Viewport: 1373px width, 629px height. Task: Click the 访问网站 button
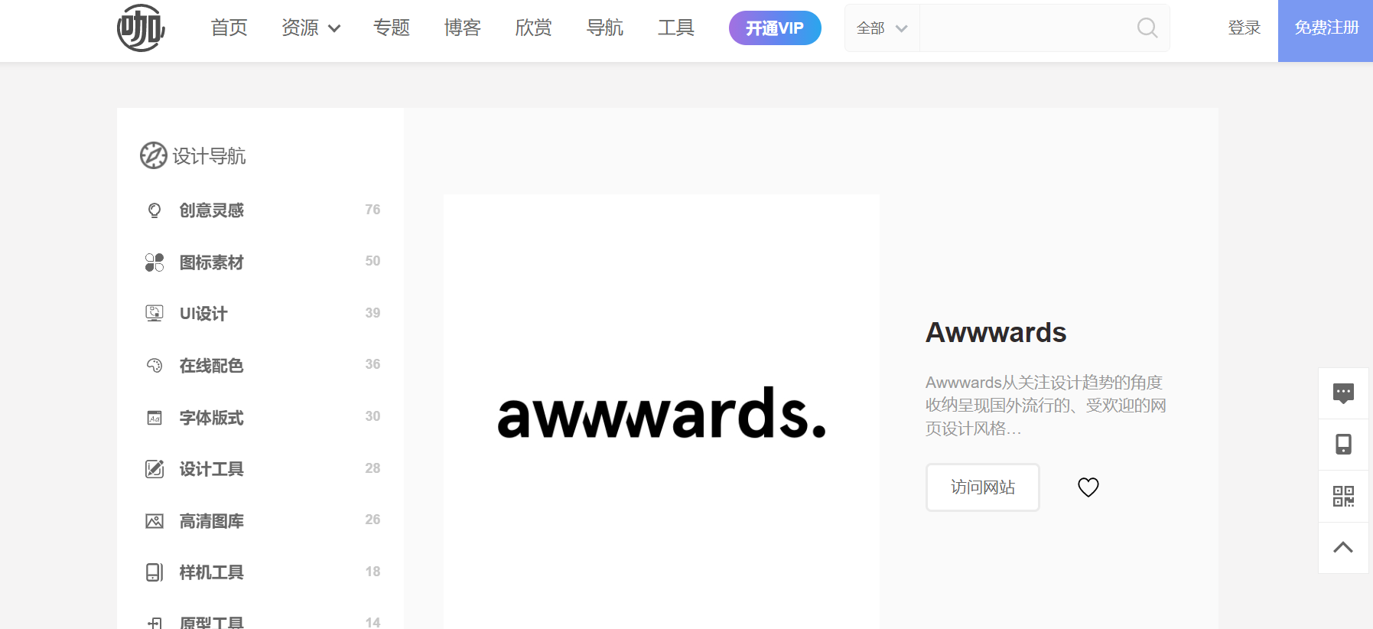983,487
